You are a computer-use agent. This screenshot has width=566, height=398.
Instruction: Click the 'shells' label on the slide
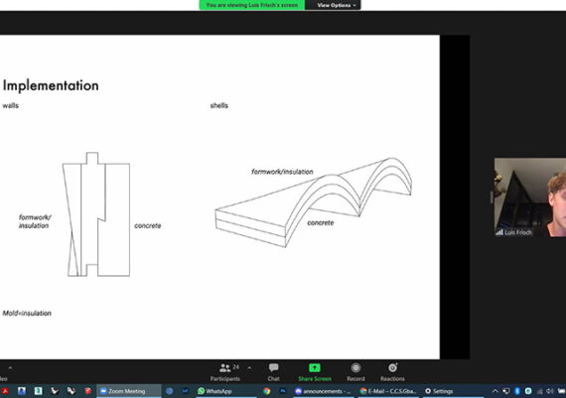tap(219, 106)
